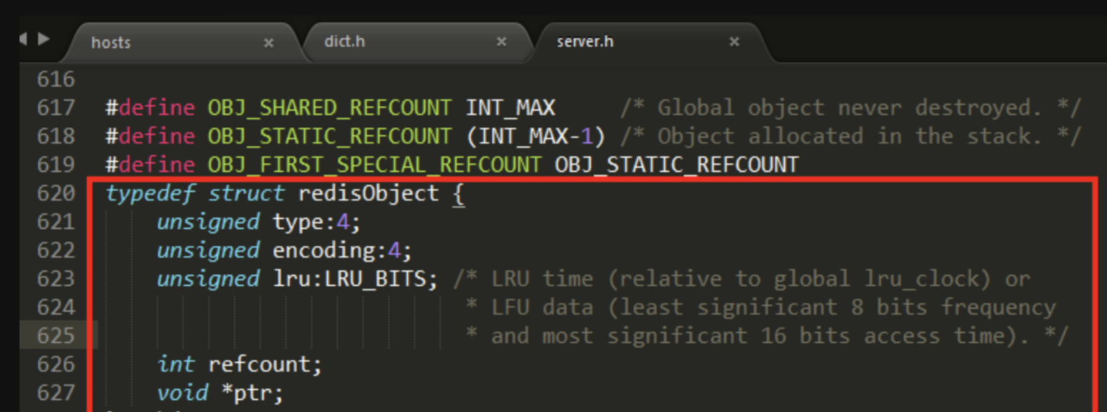Click the opening brace after redisObject
1107x412 pixels.
[x=459, y=194]
